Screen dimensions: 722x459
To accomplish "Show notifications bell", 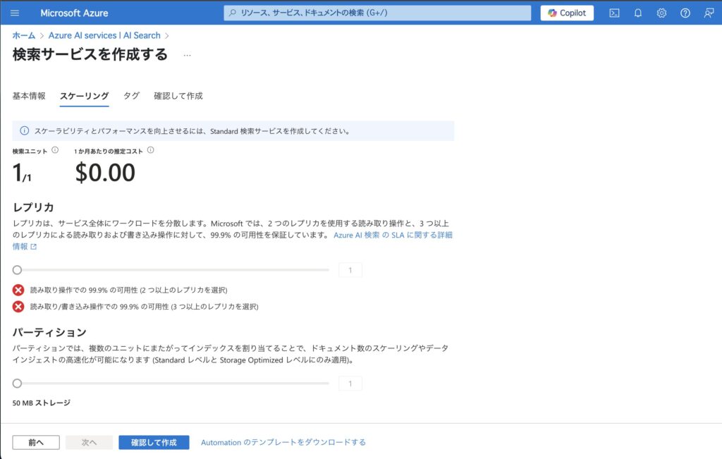I will tap(637, 13).
